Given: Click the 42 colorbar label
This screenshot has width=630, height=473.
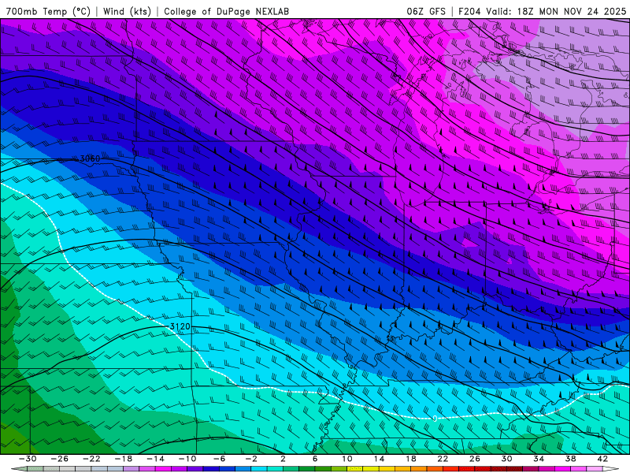Looking at the screenshot, I should (x=602, y=459).
